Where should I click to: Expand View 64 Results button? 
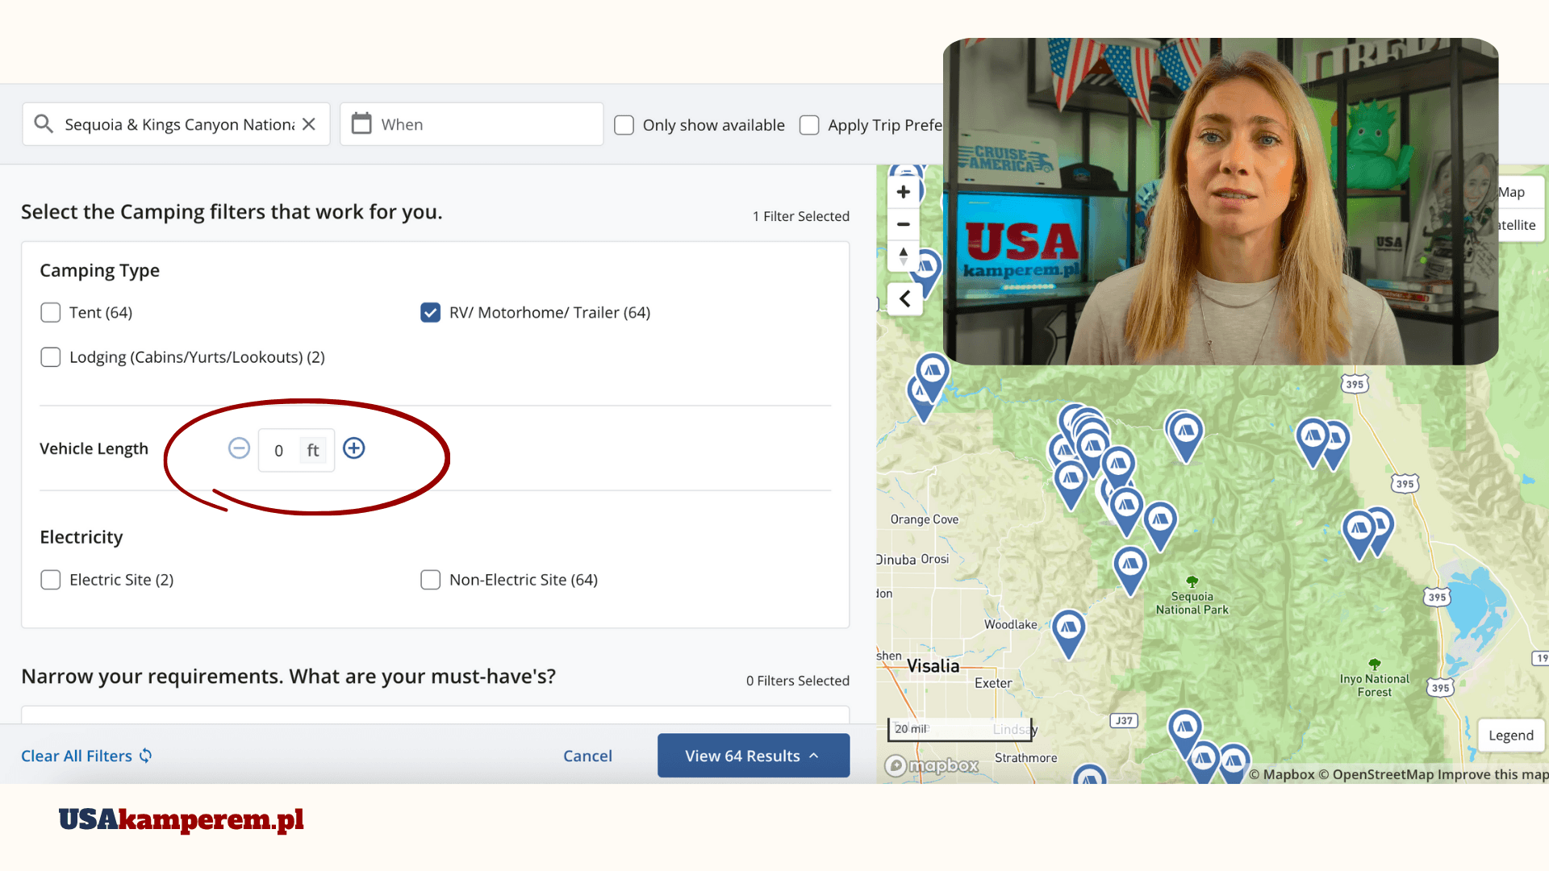pyautogui.click(x=753, y=756)
